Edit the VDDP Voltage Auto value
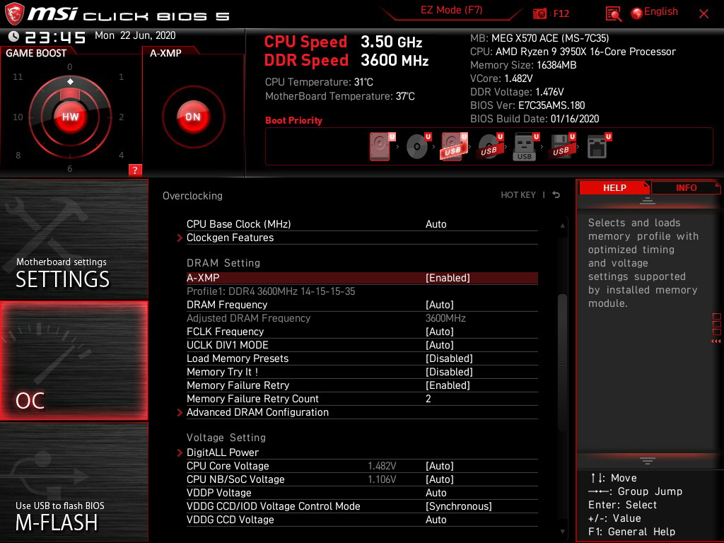Screen dimensions: 724x543 pos(362,492)
